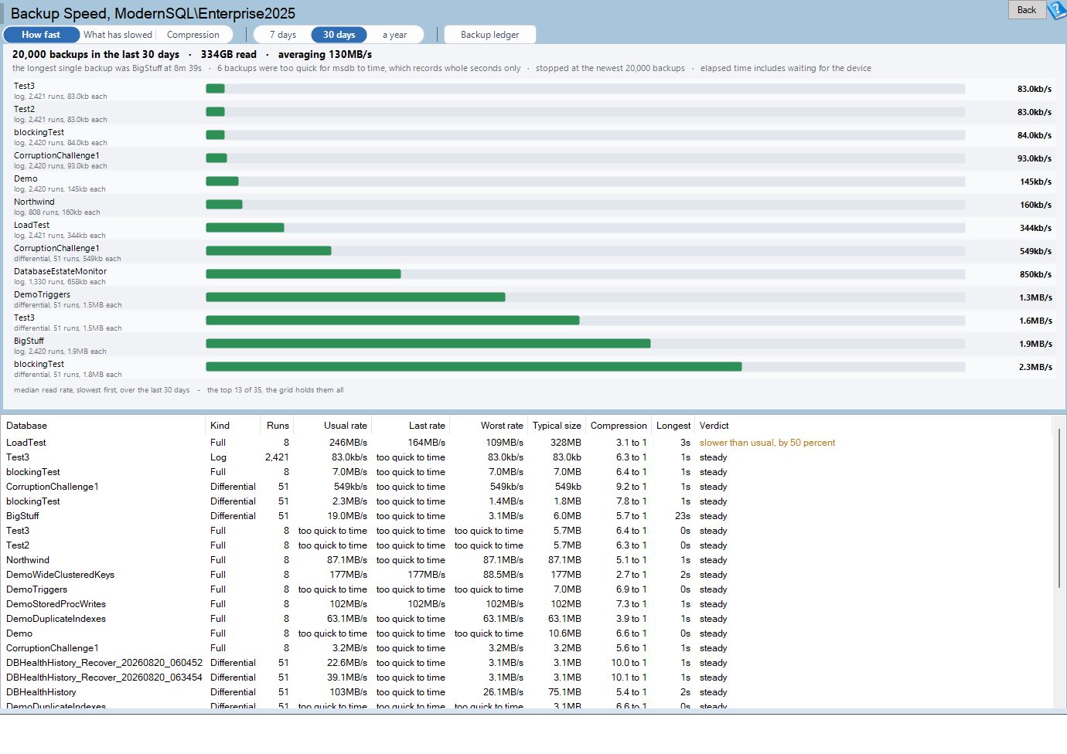Choose the 7 days range
The width and height of the screenshot is (1067, 754).
click(x=283, y=35)
